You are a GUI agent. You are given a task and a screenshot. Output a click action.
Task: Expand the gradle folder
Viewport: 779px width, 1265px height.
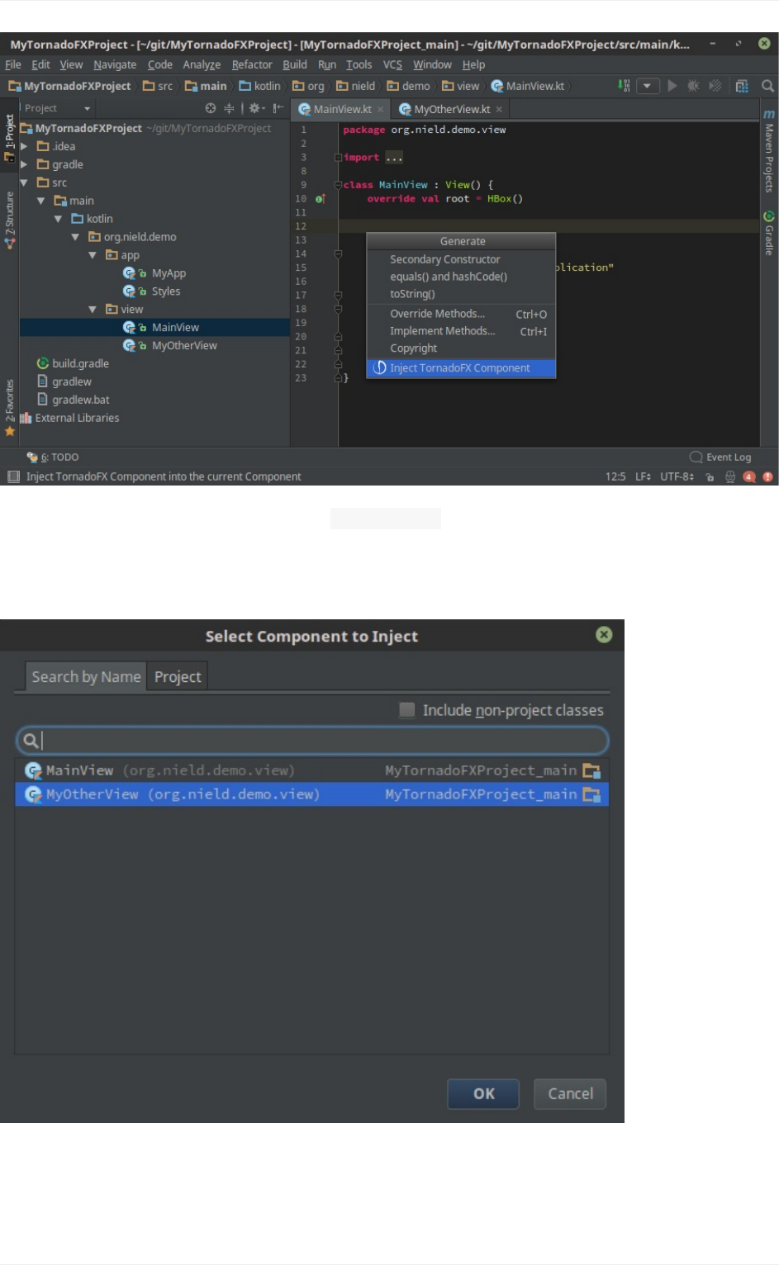click(24, 164)
